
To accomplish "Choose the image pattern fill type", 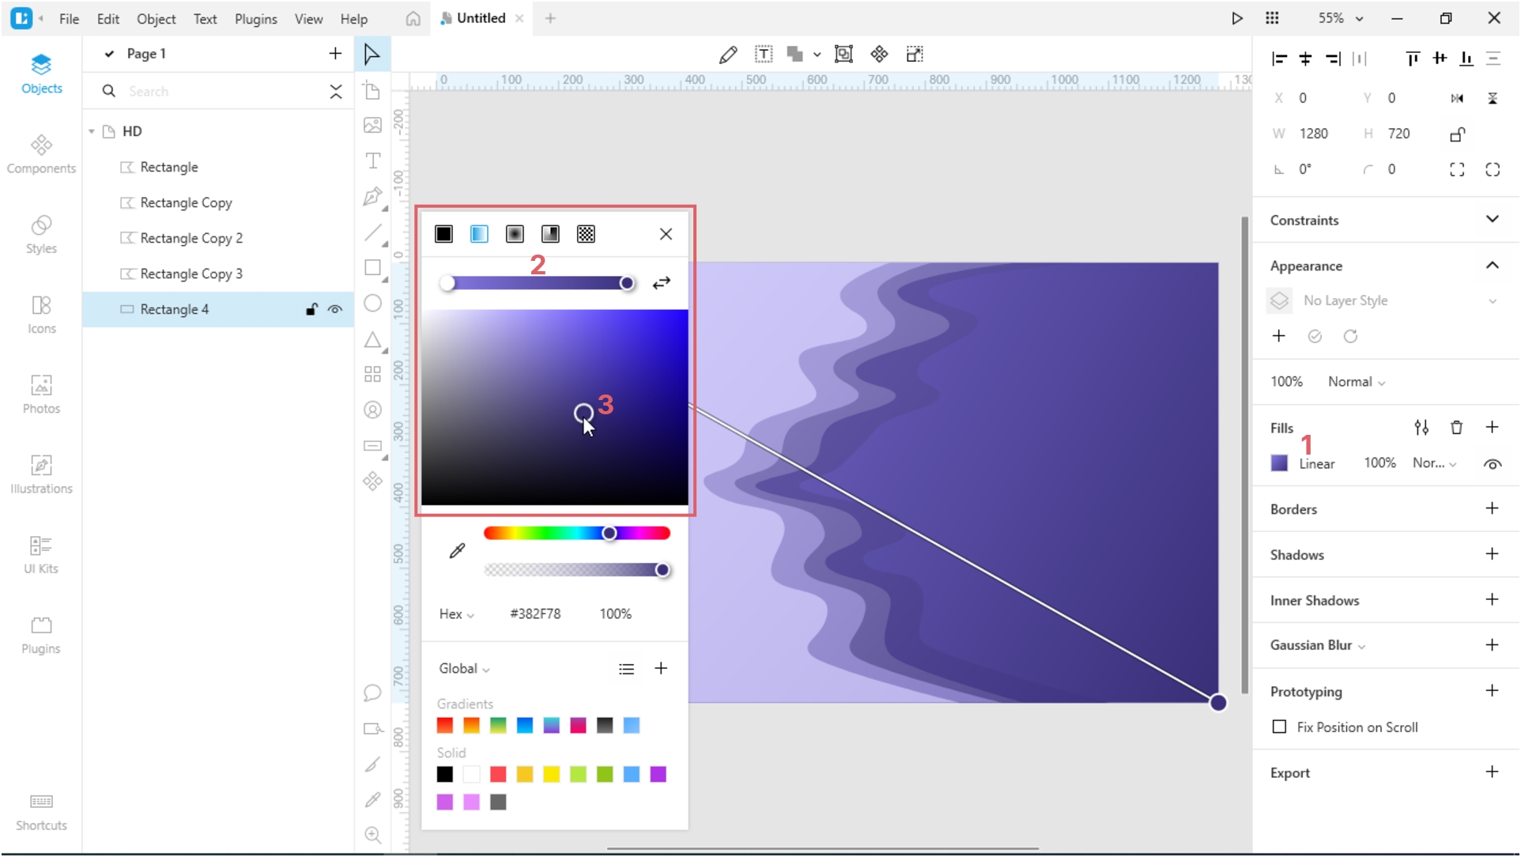I will (586, 234).
